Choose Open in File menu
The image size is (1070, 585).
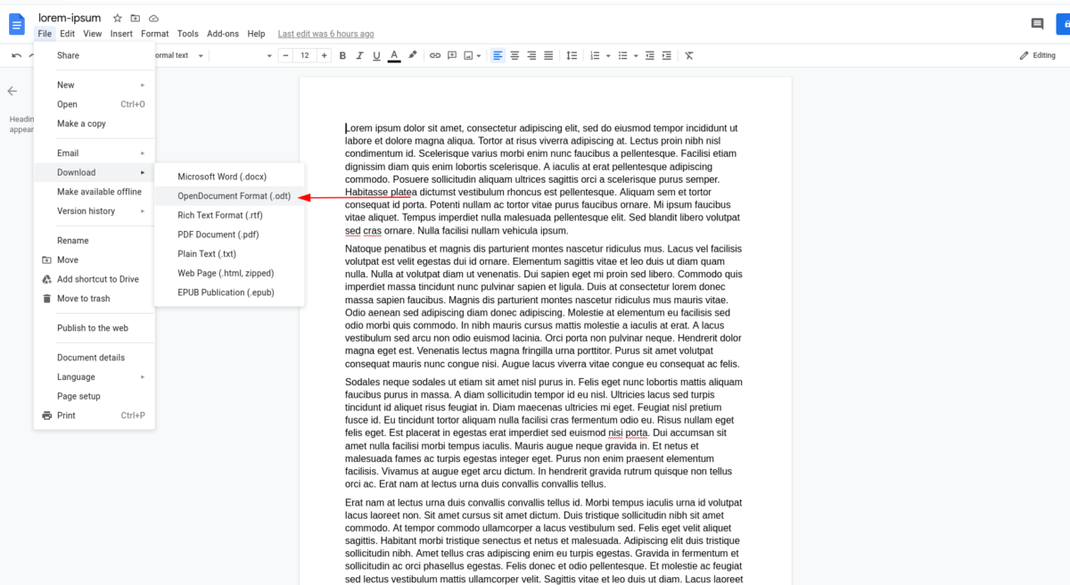click(95, 104)
